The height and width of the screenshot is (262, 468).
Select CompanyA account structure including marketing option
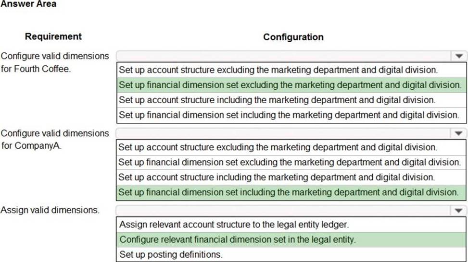277,177
